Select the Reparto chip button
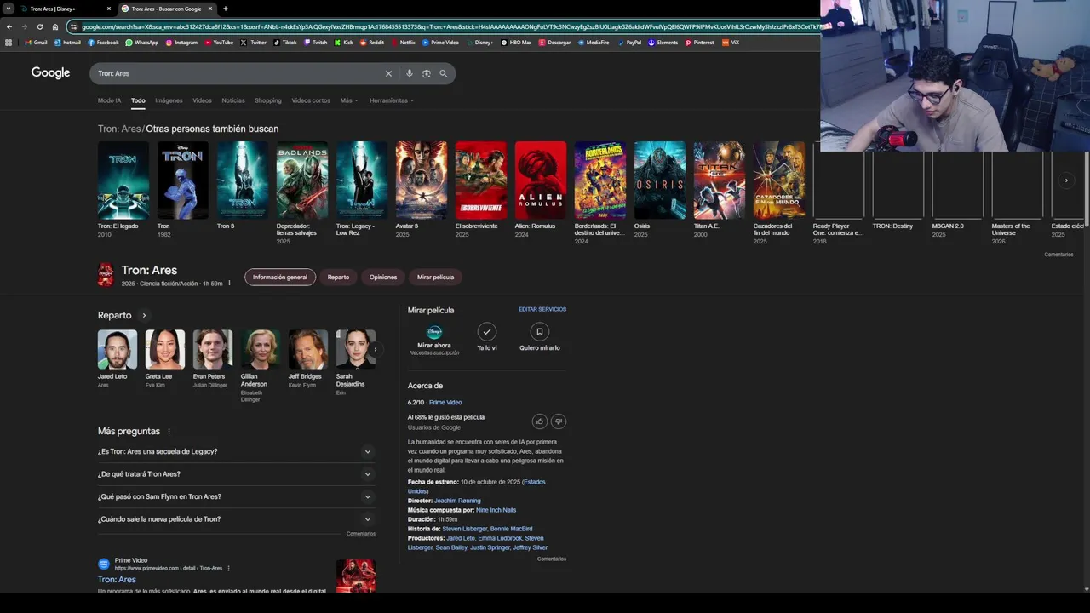Screen dimensions: 1090x613 click(x=338, y=277)
